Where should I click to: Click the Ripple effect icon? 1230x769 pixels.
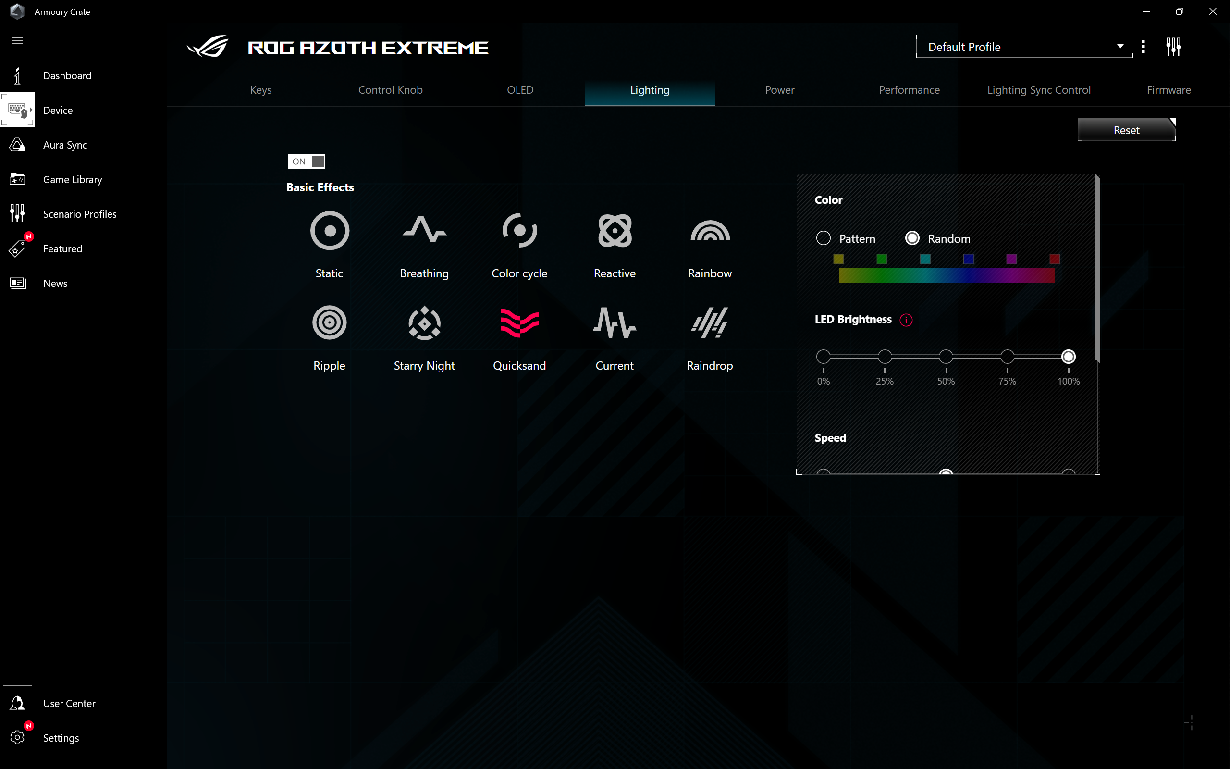(x=329, y=323)
